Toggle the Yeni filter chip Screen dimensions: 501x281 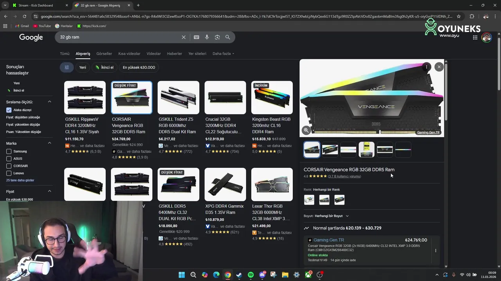pyautogui.click(x=83, y=67)
